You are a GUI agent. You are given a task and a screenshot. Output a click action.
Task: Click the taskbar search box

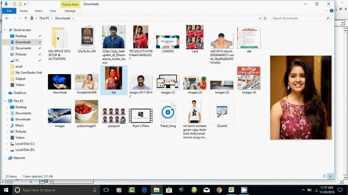coord(57,190)
